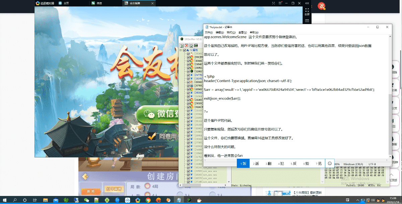The image size is (402, 204).
Task: Clear SRSniffer capture list with red X icon
Action: pyautogui.click(x=187, y=46)
